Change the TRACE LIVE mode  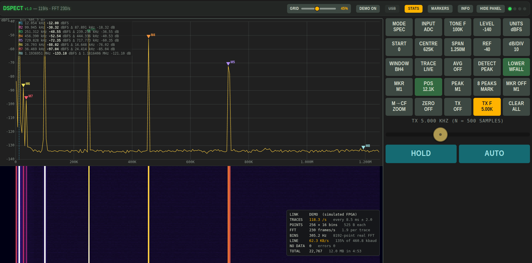pos(428,67)
